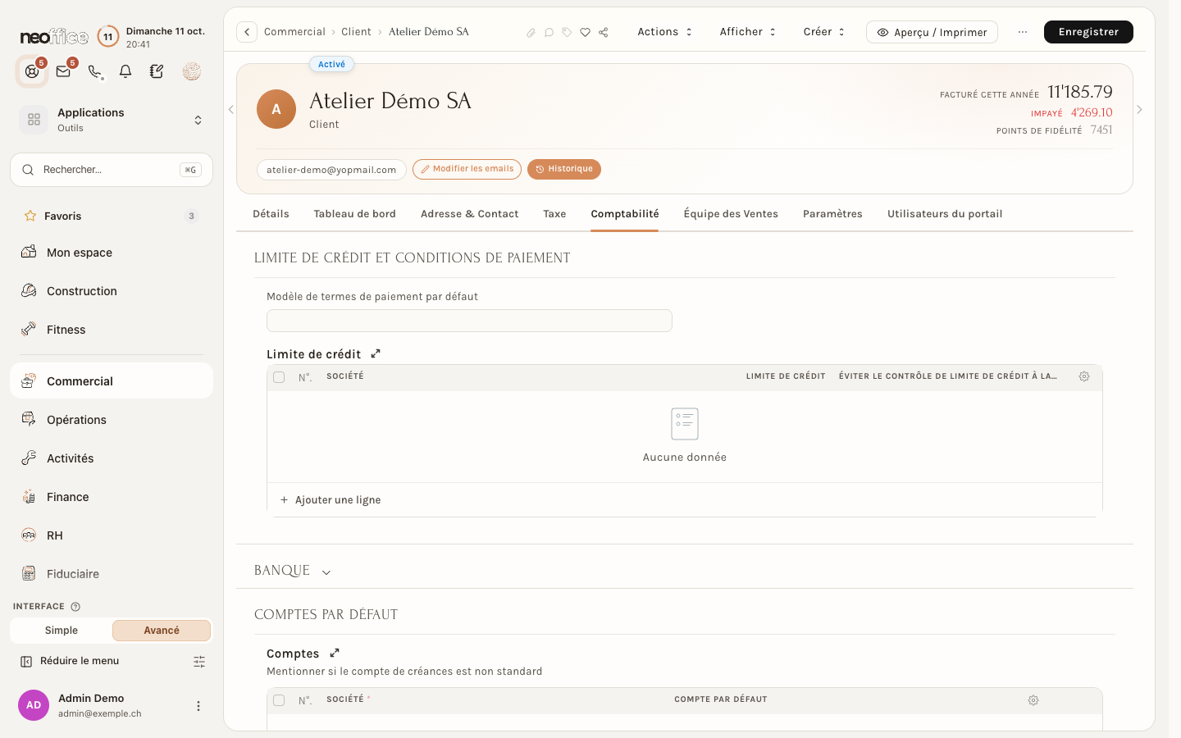This screenshot has height=738, width=1181.
Task: Expand the Banque section
Action: click(293, 571)
